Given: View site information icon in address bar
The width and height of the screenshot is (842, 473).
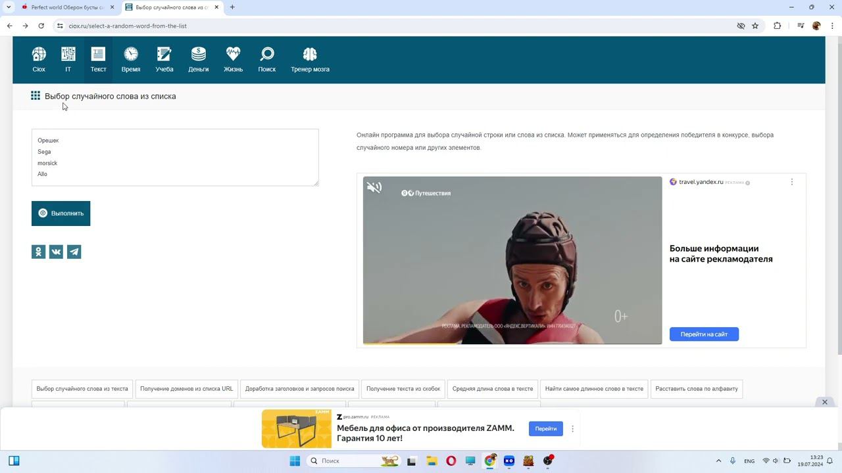Looking at the screenshot, I should [x=60, y=26].
